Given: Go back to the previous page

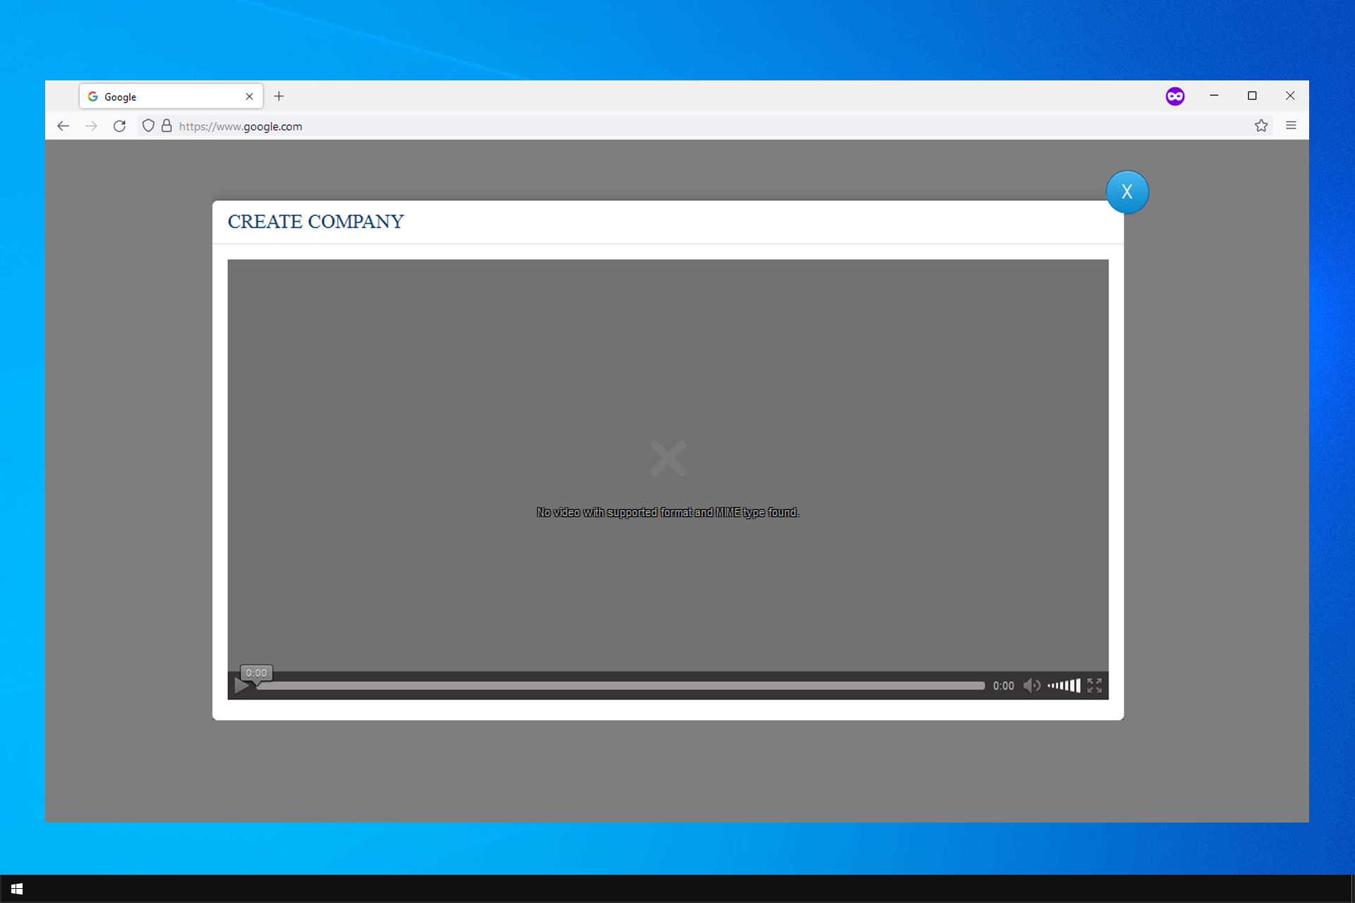Looking at the screenshot, I should pyautogui.click(x=63, y=126).
